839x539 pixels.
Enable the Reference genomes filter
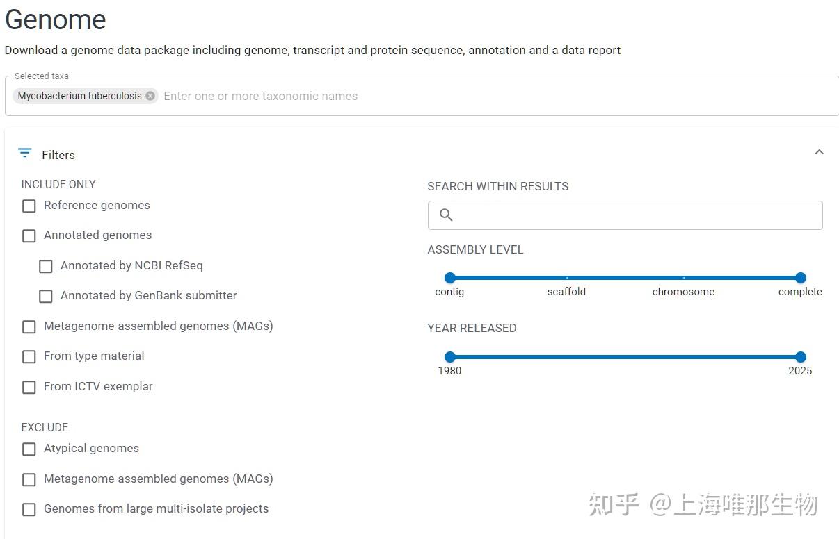click(x=29, y=206)
